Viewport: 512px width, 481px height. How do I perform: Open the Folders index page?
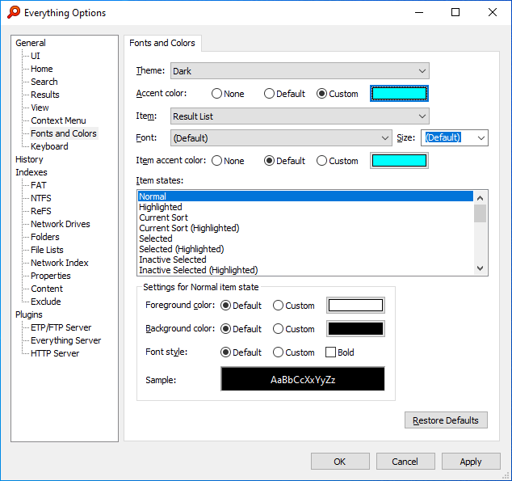pyautogui.click(x=45, y=237)
